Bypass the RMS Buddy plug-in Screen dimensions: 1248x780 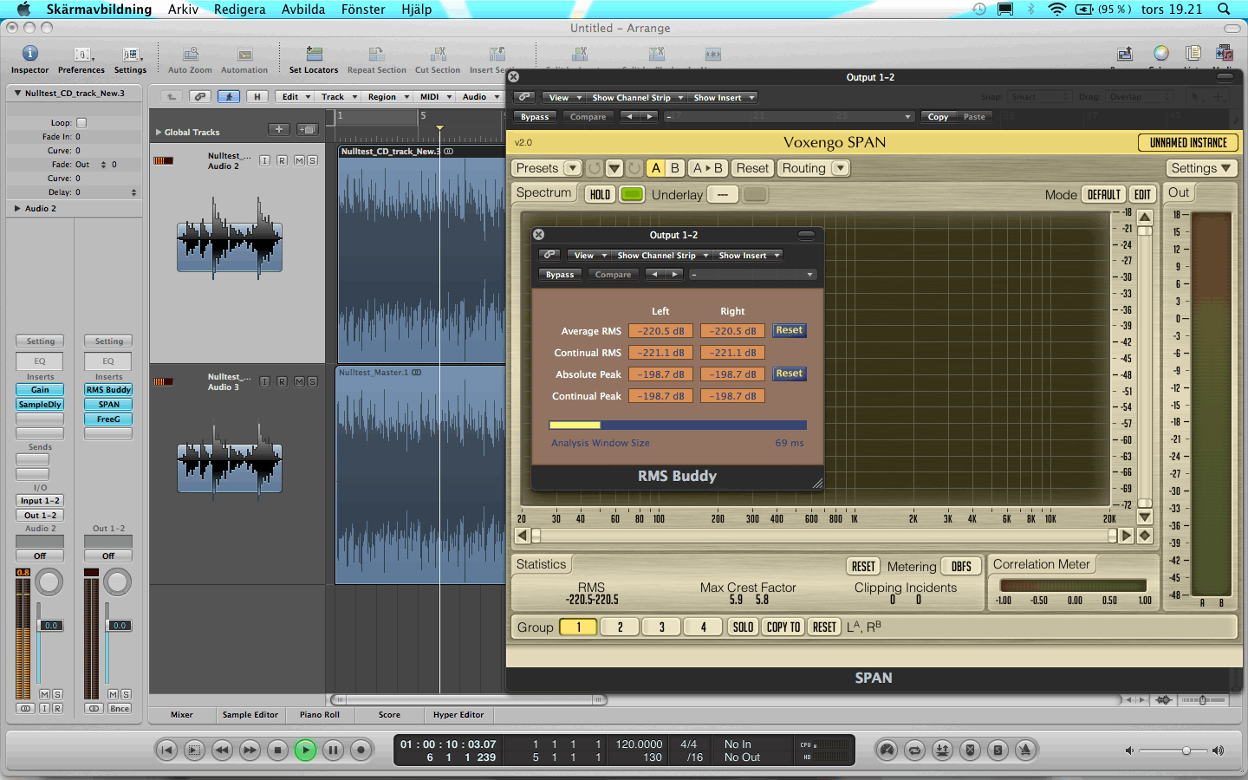pos(560,275)
